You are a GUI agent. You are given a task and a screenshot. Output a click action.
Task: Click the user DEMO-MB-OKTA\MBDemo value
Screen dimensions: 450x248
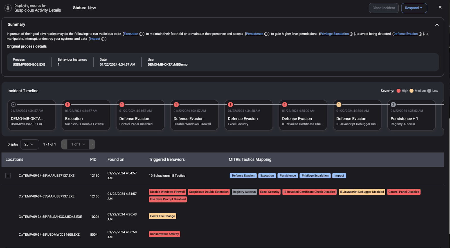click(x=168, y=65)
